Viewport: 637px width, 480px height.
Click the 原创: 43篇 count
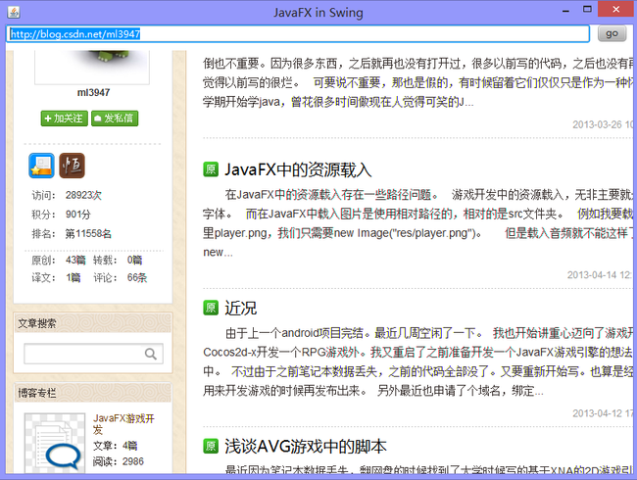coord(59,260)
